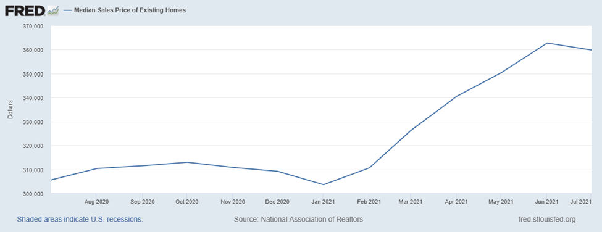Open the fred.stlouisfed.org link
602x232 pixels.
[546, 219]
